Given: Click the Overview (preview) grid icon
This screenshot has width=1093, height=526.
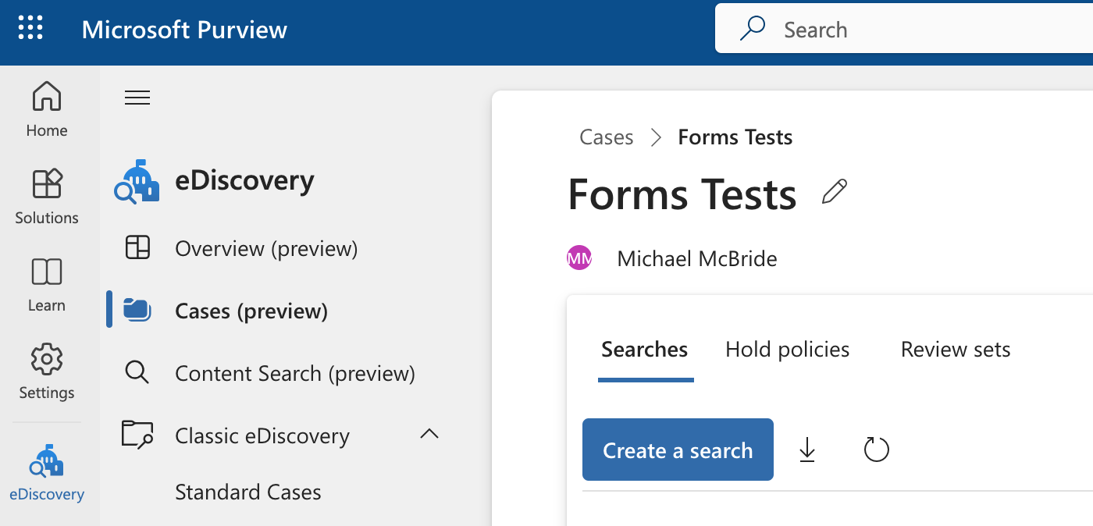Looking at the screenshot, I should 137,248.
